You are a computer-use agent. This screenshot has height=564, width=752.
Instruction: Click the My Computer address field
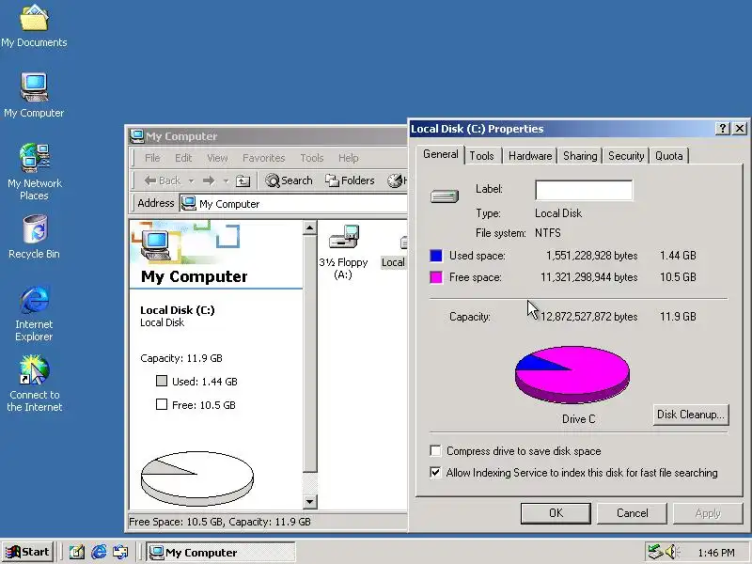(293, 204)
